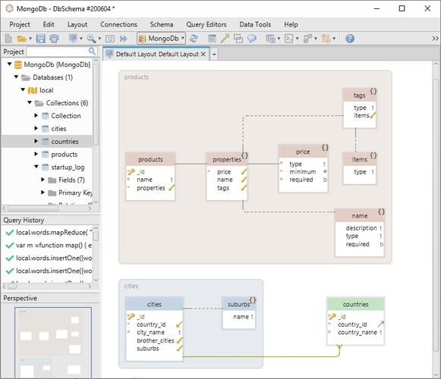This screenshot has height=379, width=441.
Task: Click the numbered box toolbar icon
Action: (110, 39)
